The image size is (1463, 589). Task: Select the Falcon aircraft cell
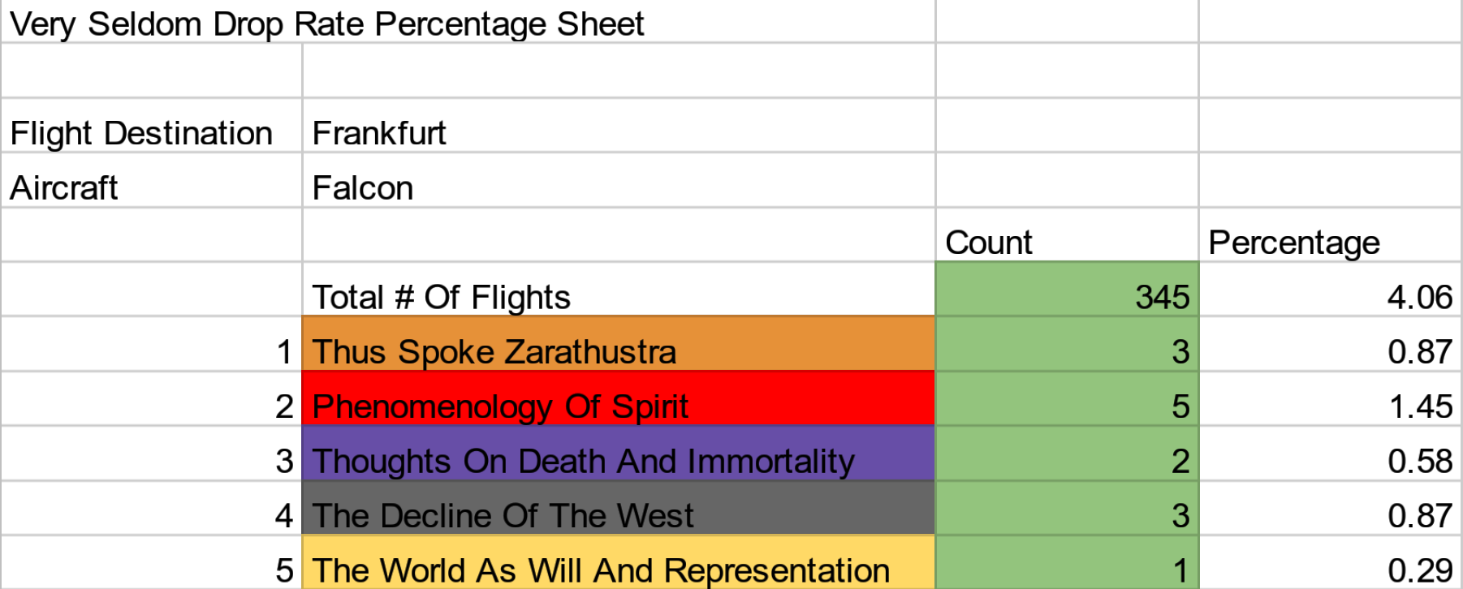617,188
